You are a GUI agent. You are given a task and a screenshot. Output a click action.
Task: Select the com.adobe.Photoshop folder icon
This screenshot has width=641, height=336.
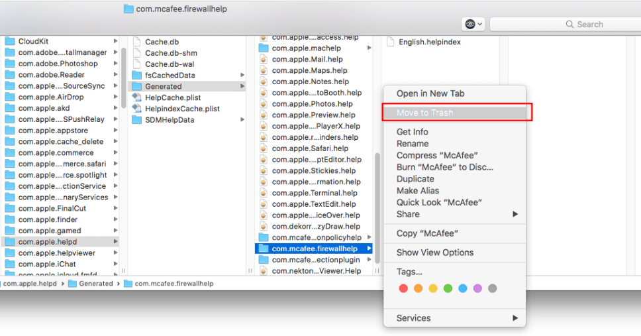click(x=10, y=64)
